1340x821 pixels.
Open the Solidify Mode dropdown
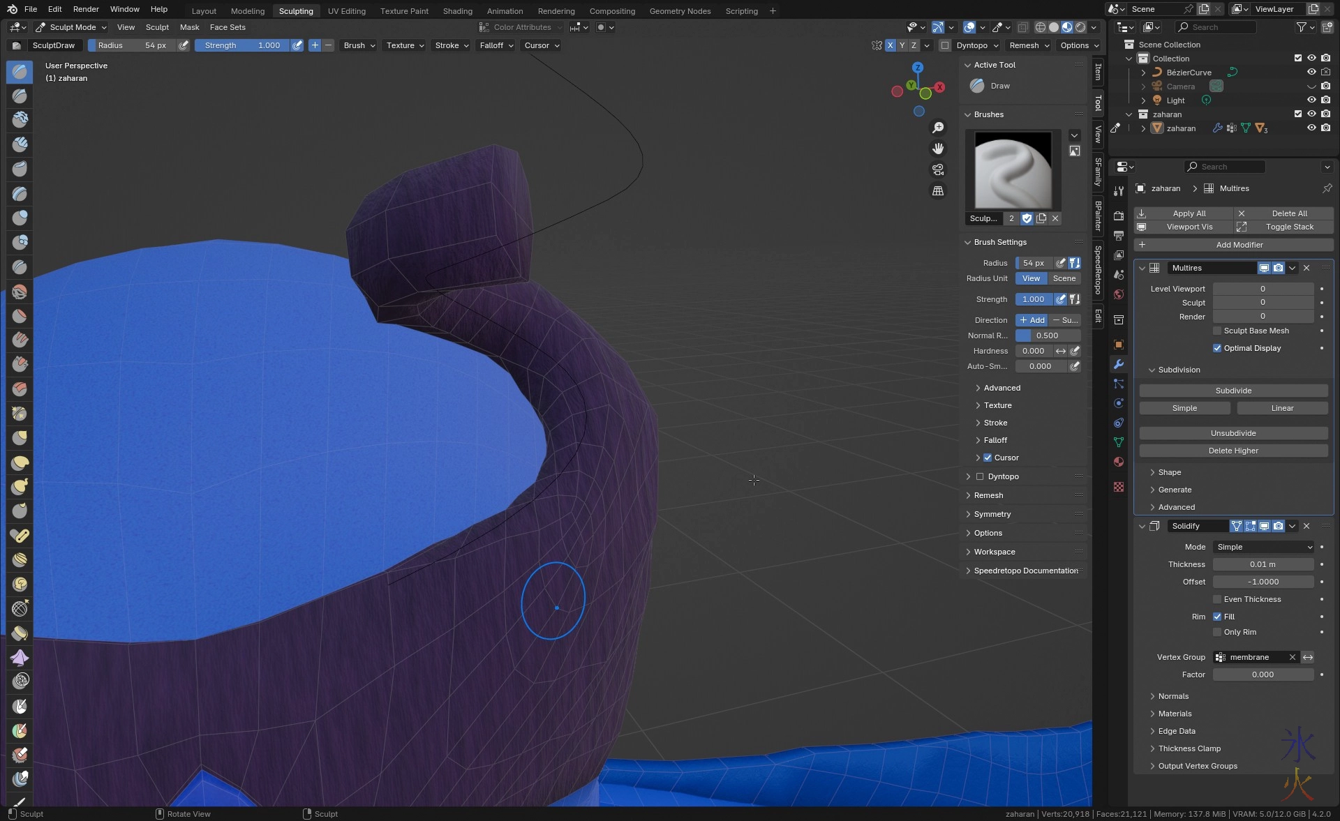pos(1263,547)
